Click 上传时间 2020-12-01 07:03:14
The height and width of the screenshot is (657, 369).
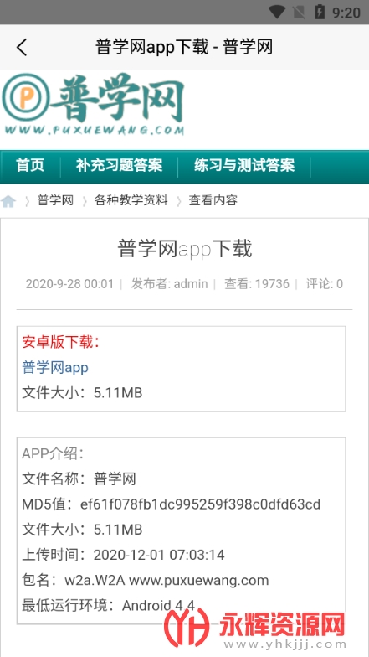(123, 555)
